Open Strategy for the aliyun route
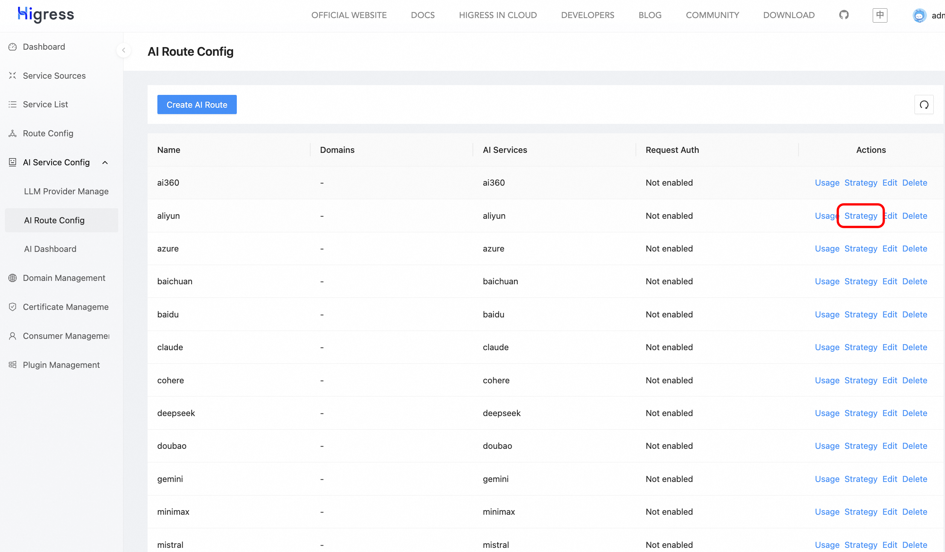The width and height of the screenshot is (945, 552). point(861,216)
